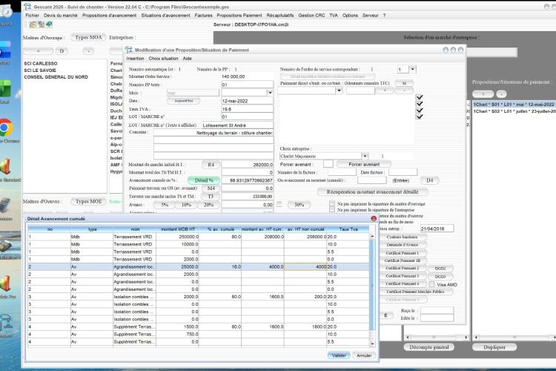Open the payment terminal desktop icon
The height and width of the screenshot is (371, 556).
tap(6, 245)
